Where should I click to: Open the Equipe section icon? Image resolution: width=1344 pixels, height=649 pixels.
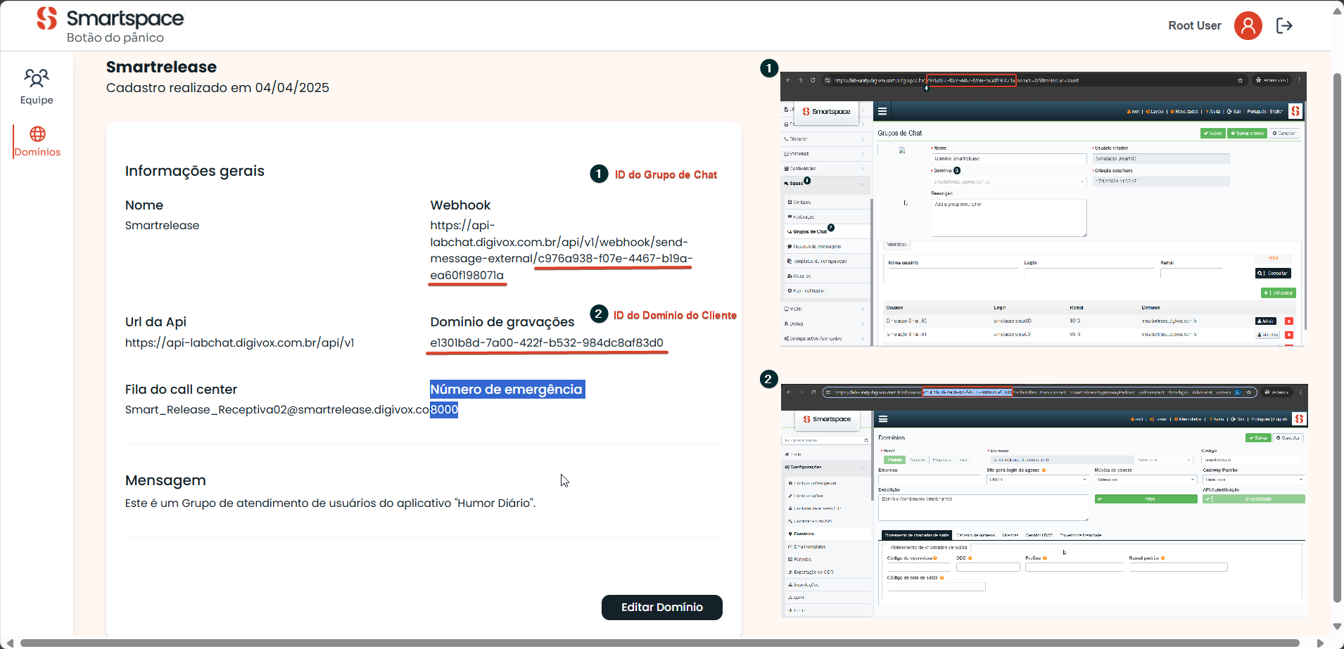(x=37, y=77)
